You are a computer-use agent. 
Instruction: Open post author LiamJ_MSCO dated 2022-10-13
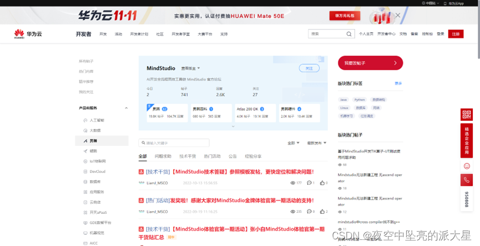point(157,183)
